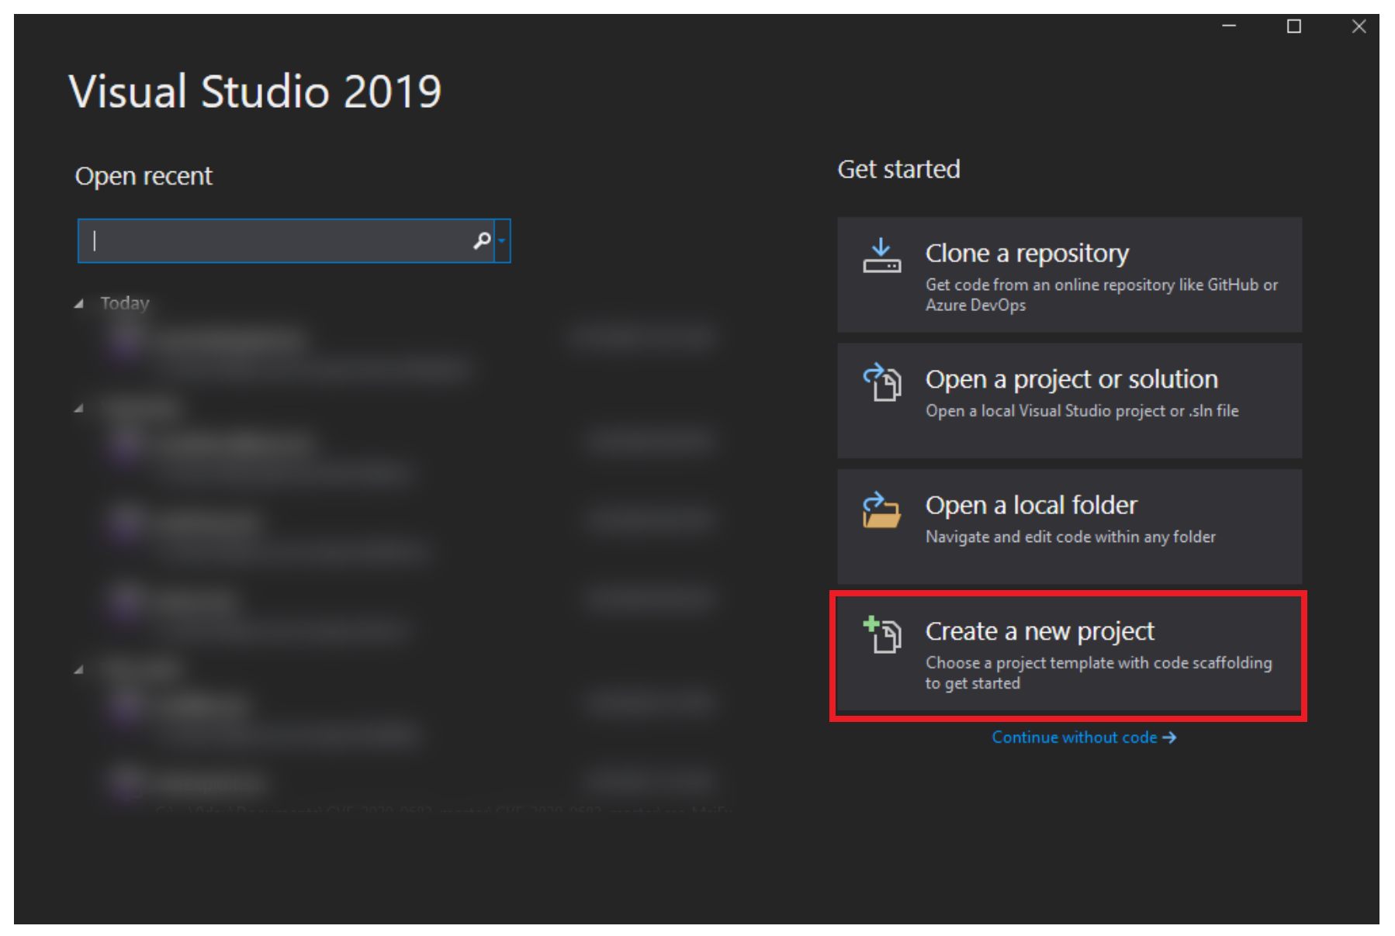The width and height of the screenshot is (1395, 936).
Task: Click the Open a project or solution icon
Action: tap(881, 382)
